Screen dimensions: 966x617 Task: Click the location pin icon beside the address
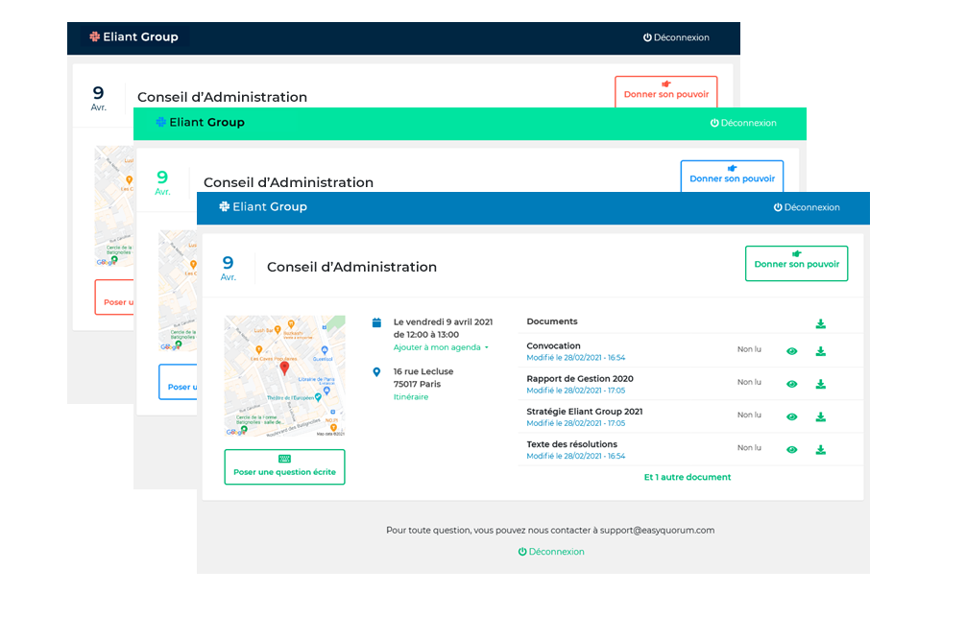click(x=376, y=372)
